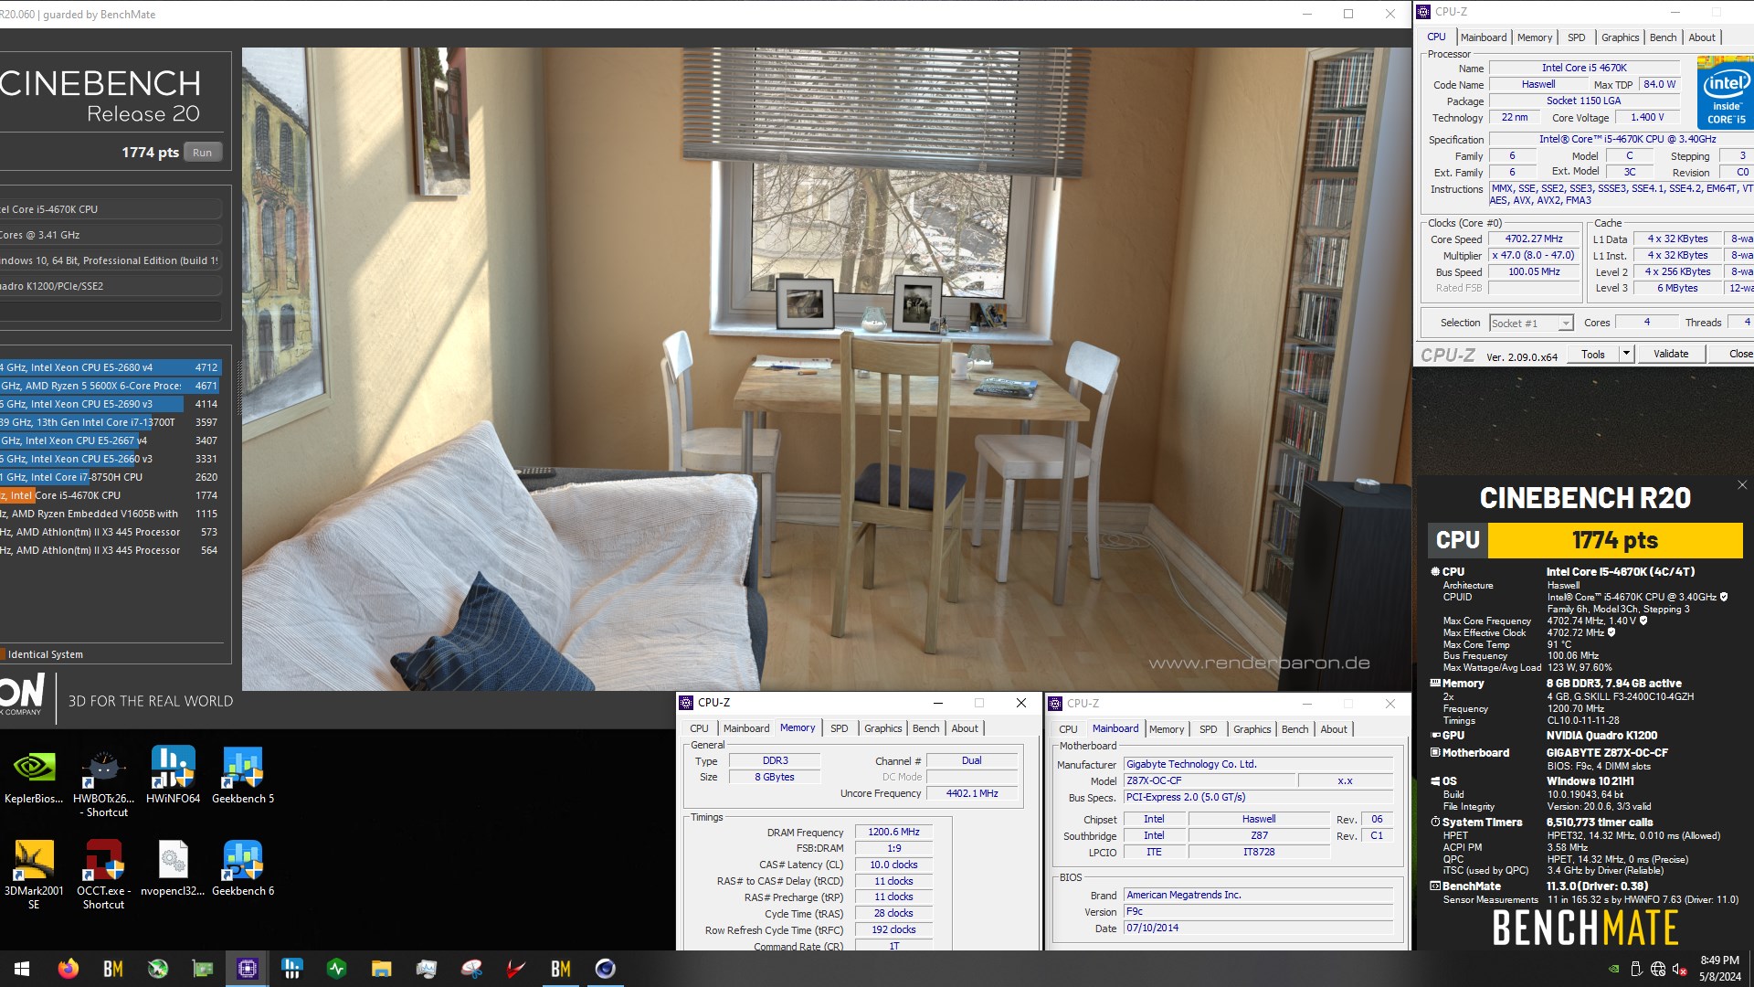Open the Socket #1 selection dropdown
The width and height of the screenshot is (1754, 987).
(1531, 323)
